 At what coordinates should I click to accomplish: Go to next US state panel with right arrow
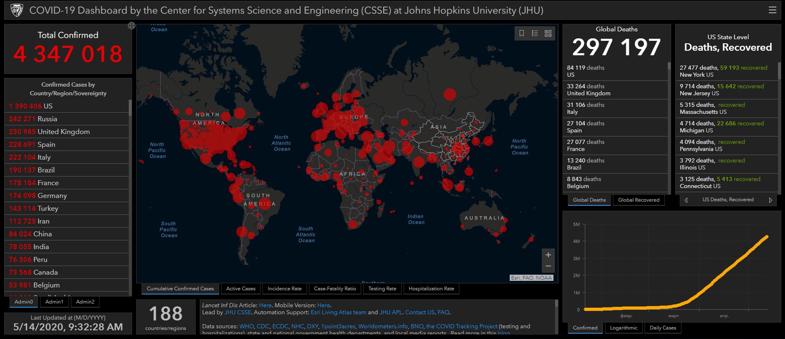click(770, 200)
